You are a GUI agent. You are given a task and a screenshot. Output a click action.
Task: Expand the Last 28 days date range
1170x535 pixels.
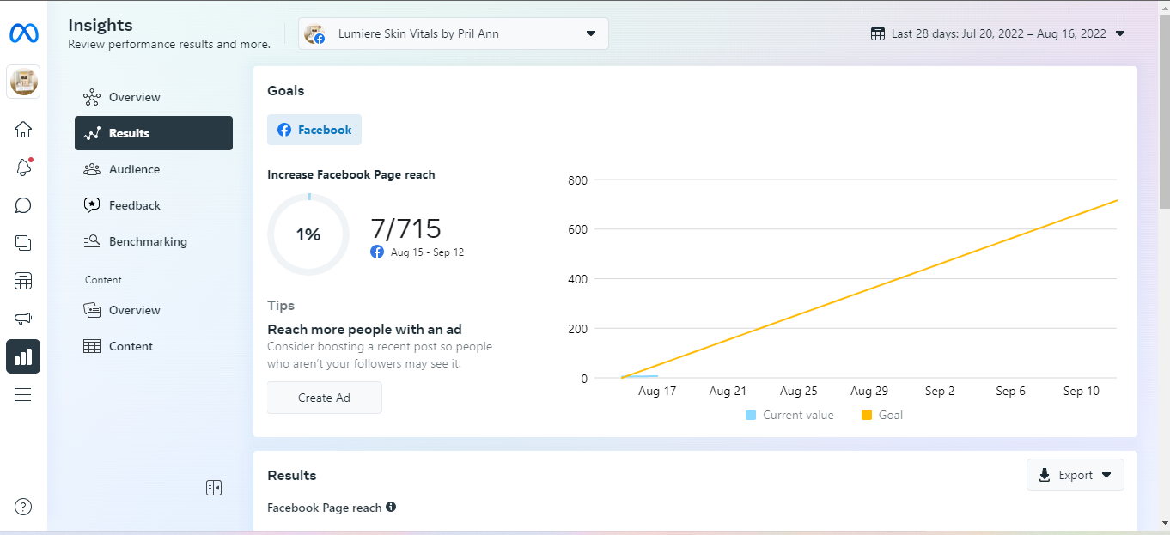pyautogui.click(x=998, y=33)
